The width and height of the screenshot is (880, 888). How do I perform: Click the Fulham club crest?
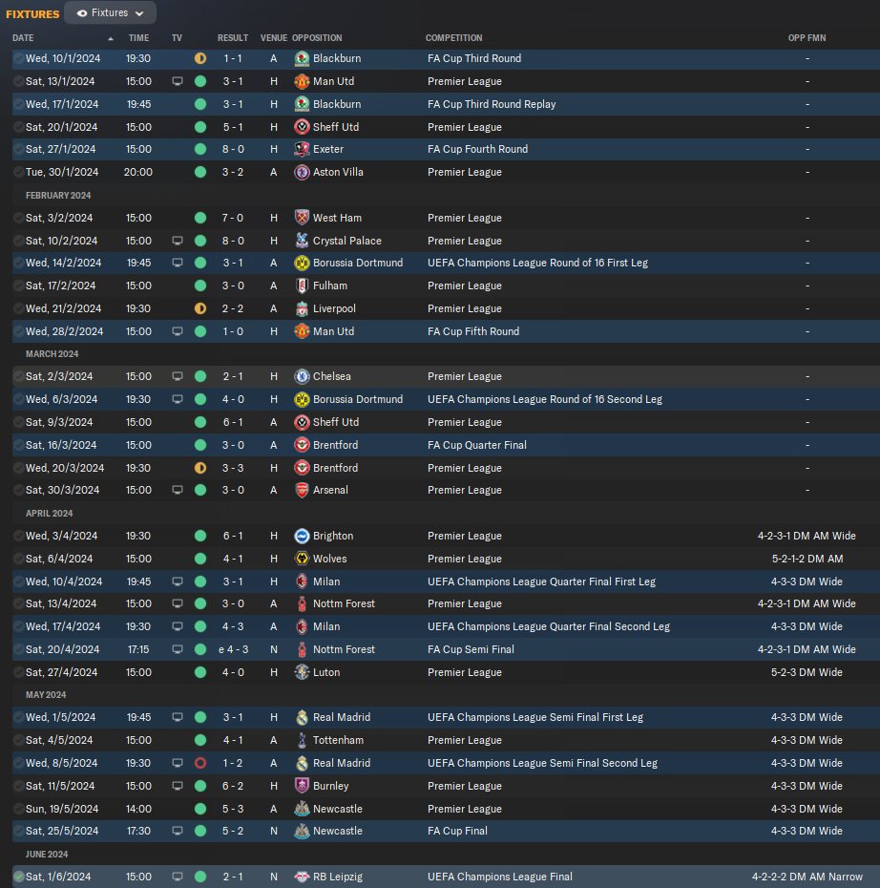[303, 285]
